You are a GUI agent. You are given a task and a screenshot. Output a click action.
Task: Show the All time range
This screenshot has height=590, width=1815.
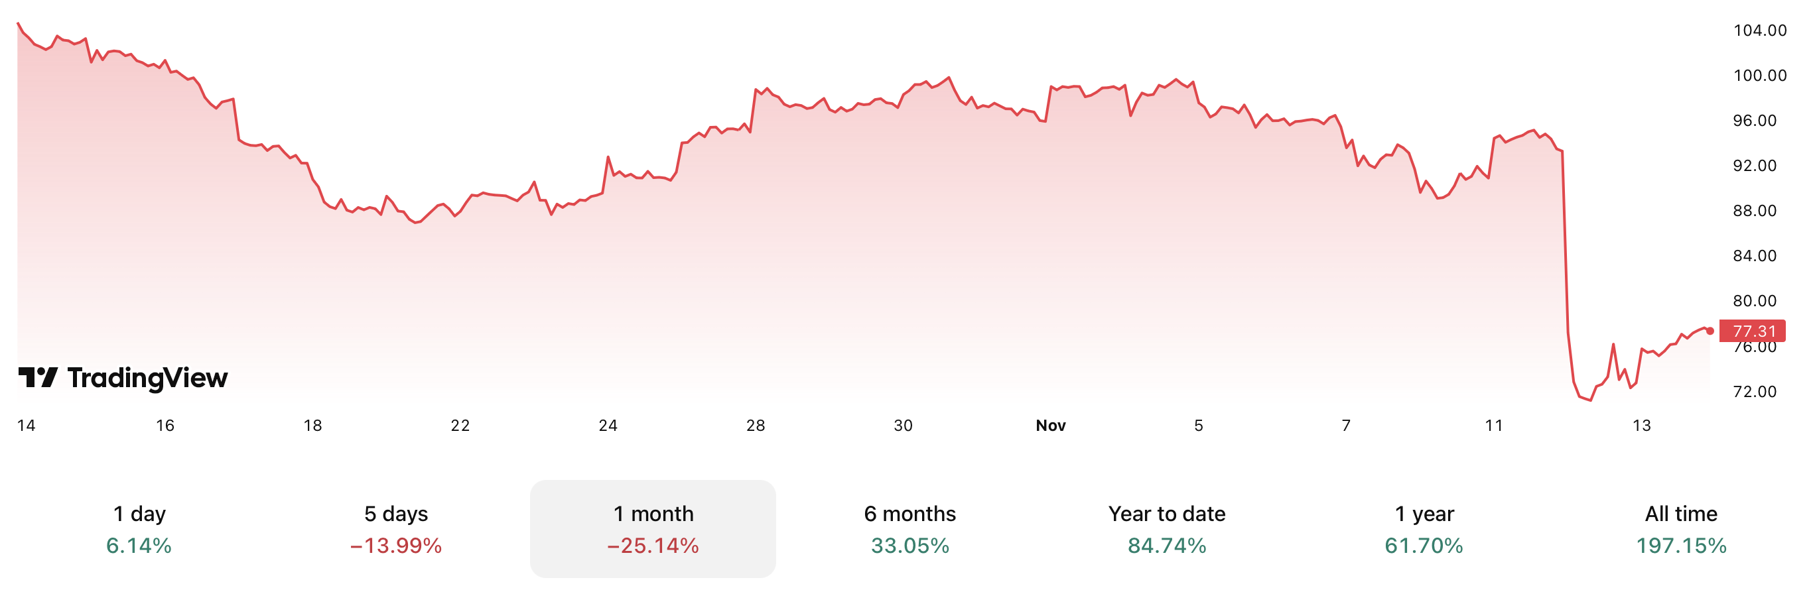(1681, 528)
